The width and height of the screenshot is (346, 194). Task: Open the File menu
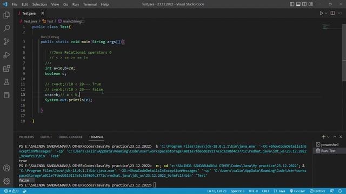tap(15, 4)
